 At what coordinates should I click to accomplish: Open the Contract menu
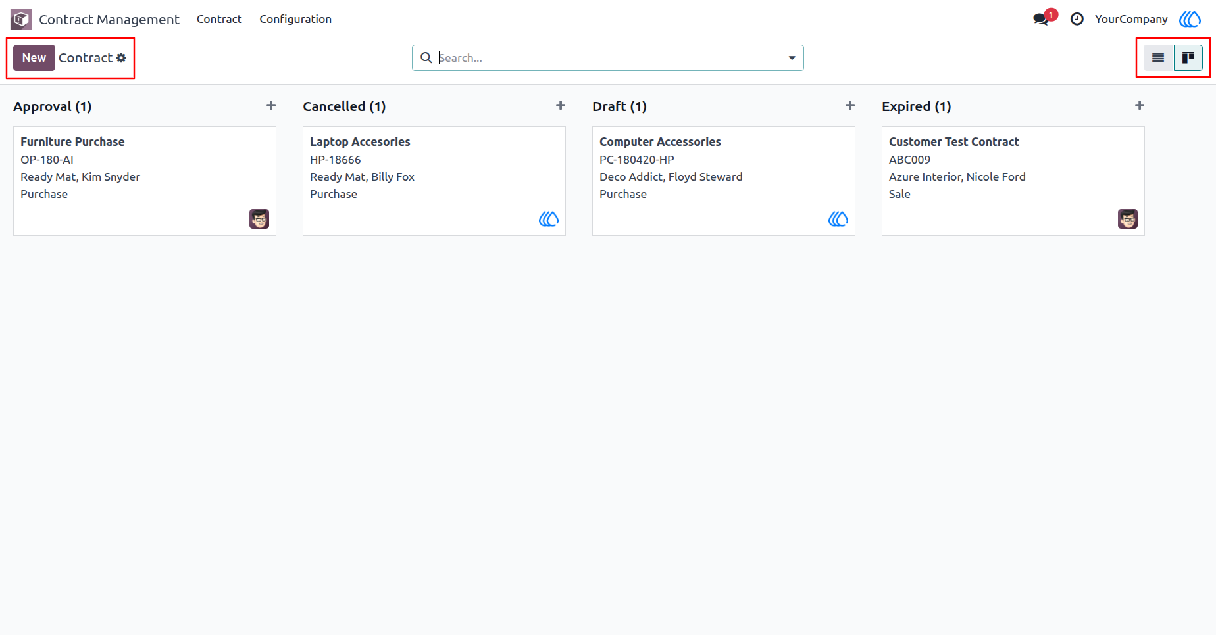pyautogui.click(x=219, y=19)
